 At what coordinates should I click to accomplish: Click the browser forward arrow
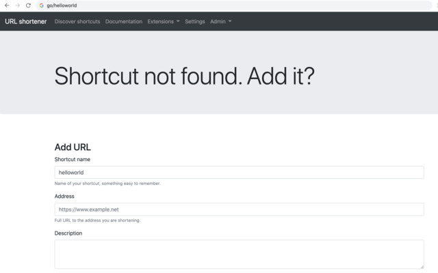coord(17,5)
